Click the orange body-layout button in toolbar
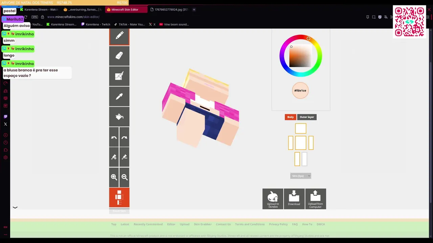The height and width of the screenshot is (243, 433). [x=119, y=197]
